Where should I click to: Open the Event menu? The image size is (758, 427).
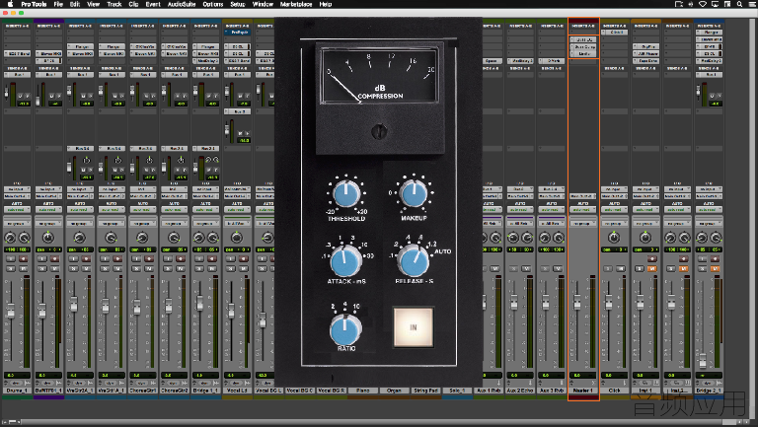(153, 4)
